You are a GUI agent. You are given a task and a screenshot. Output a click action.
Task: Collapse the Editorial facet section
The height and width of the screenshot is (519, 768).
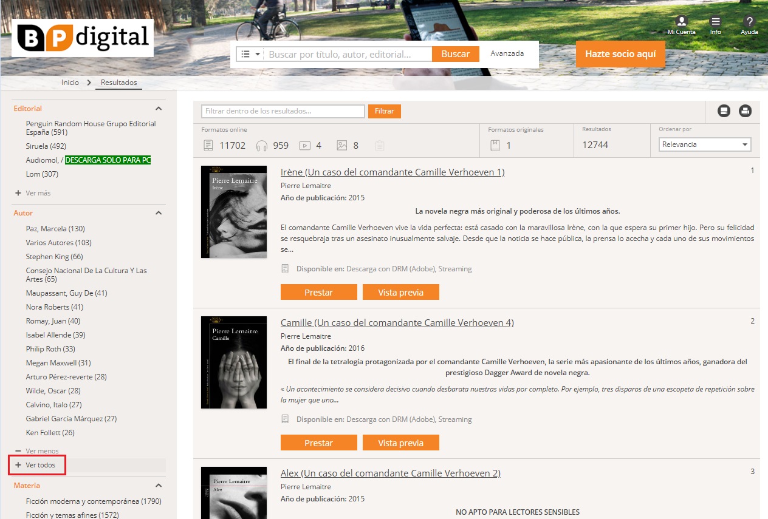click(159, 109)
